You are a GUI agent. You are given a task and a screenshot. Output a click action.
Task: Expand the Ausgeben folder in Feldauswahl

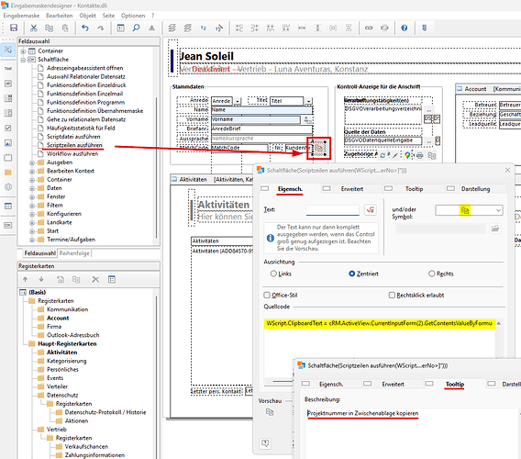(32, 162)
